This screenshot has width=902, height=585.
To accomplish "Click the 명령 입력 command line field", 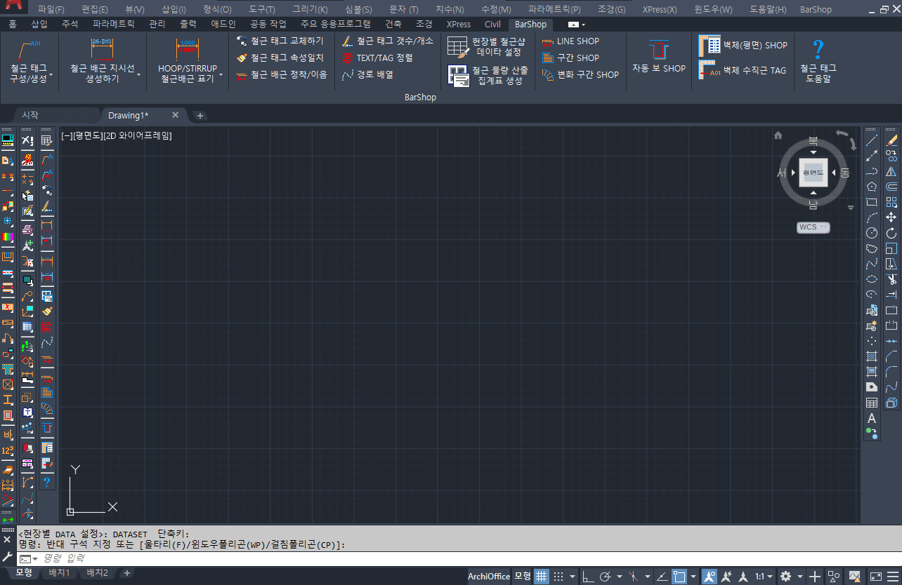I will [x=281, y=558].
